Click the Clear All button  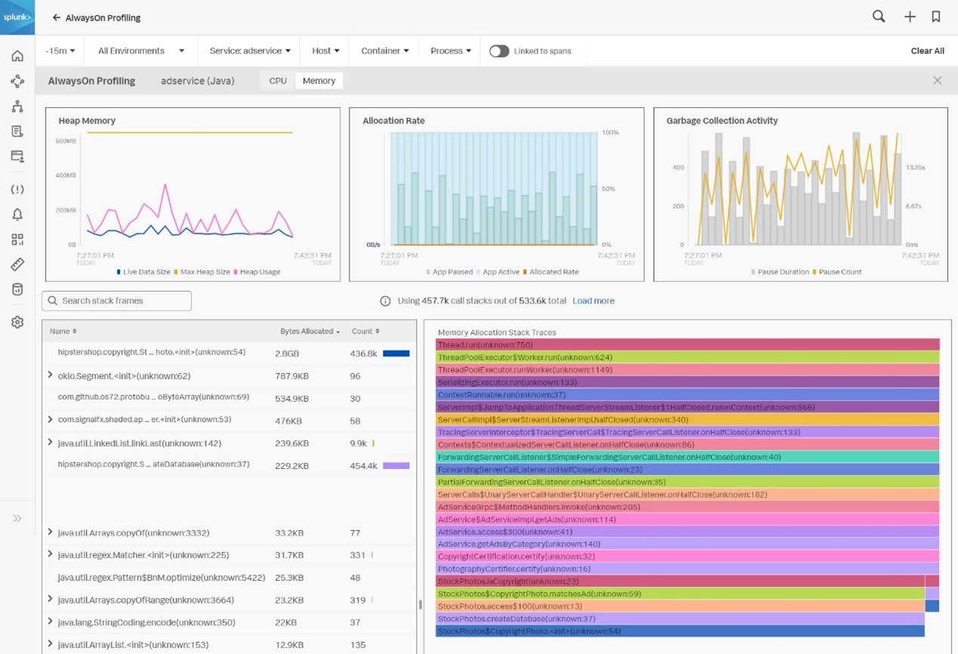pyautogui.click(x=927, y=51)
